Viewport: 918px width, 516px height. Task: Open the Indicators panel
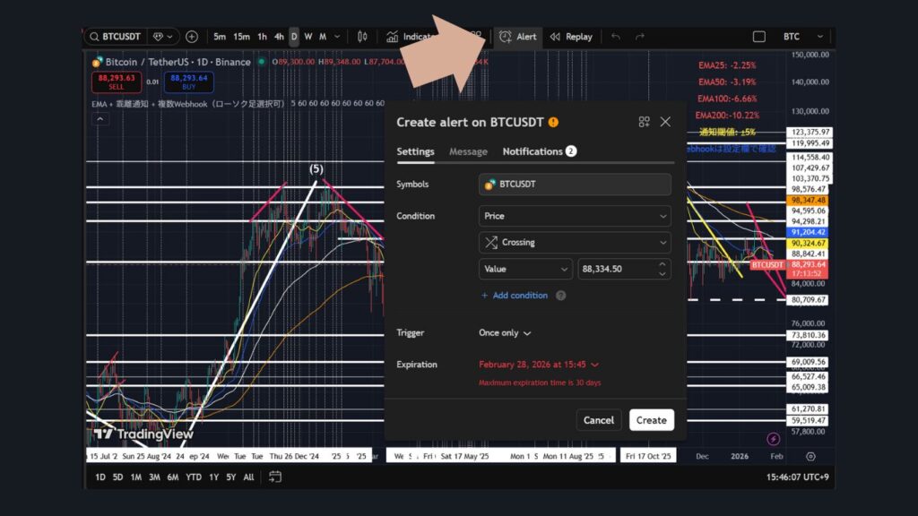tap(411, 37)
